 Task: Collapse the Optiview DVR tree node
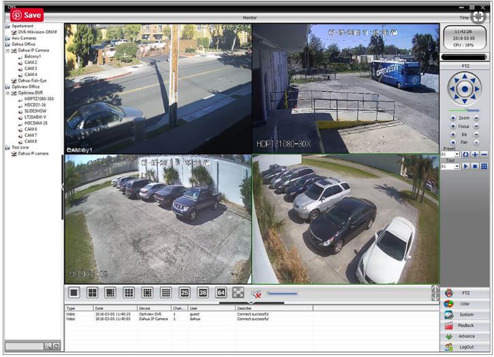[7, 93]
